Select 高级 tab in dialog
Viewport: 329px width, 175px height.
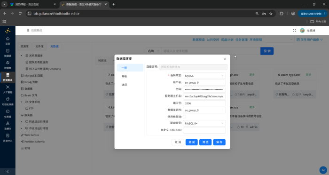pos(130,76)
